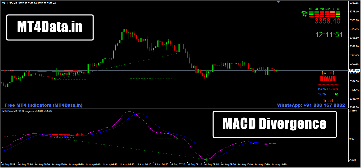Click the 14 Aug 05:30 time axis label
This screenshot has height=168, width=361.
tap(128, 165)
